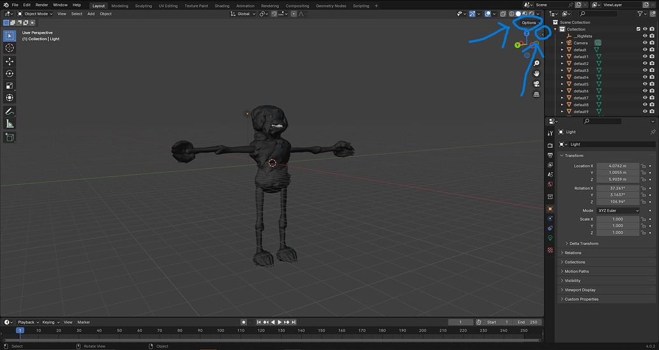Open the Render menu
Image resolution: width=659 pixels, height=350 pixels.
[x=41, y=5]
